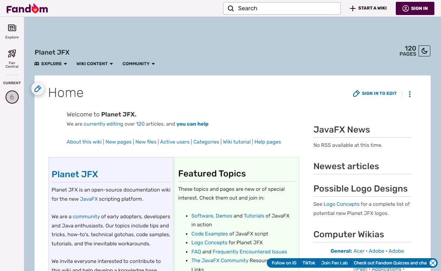Open Fan Central rocket icon
Viewport: 441px width, 271px height.
coord(12,54)
